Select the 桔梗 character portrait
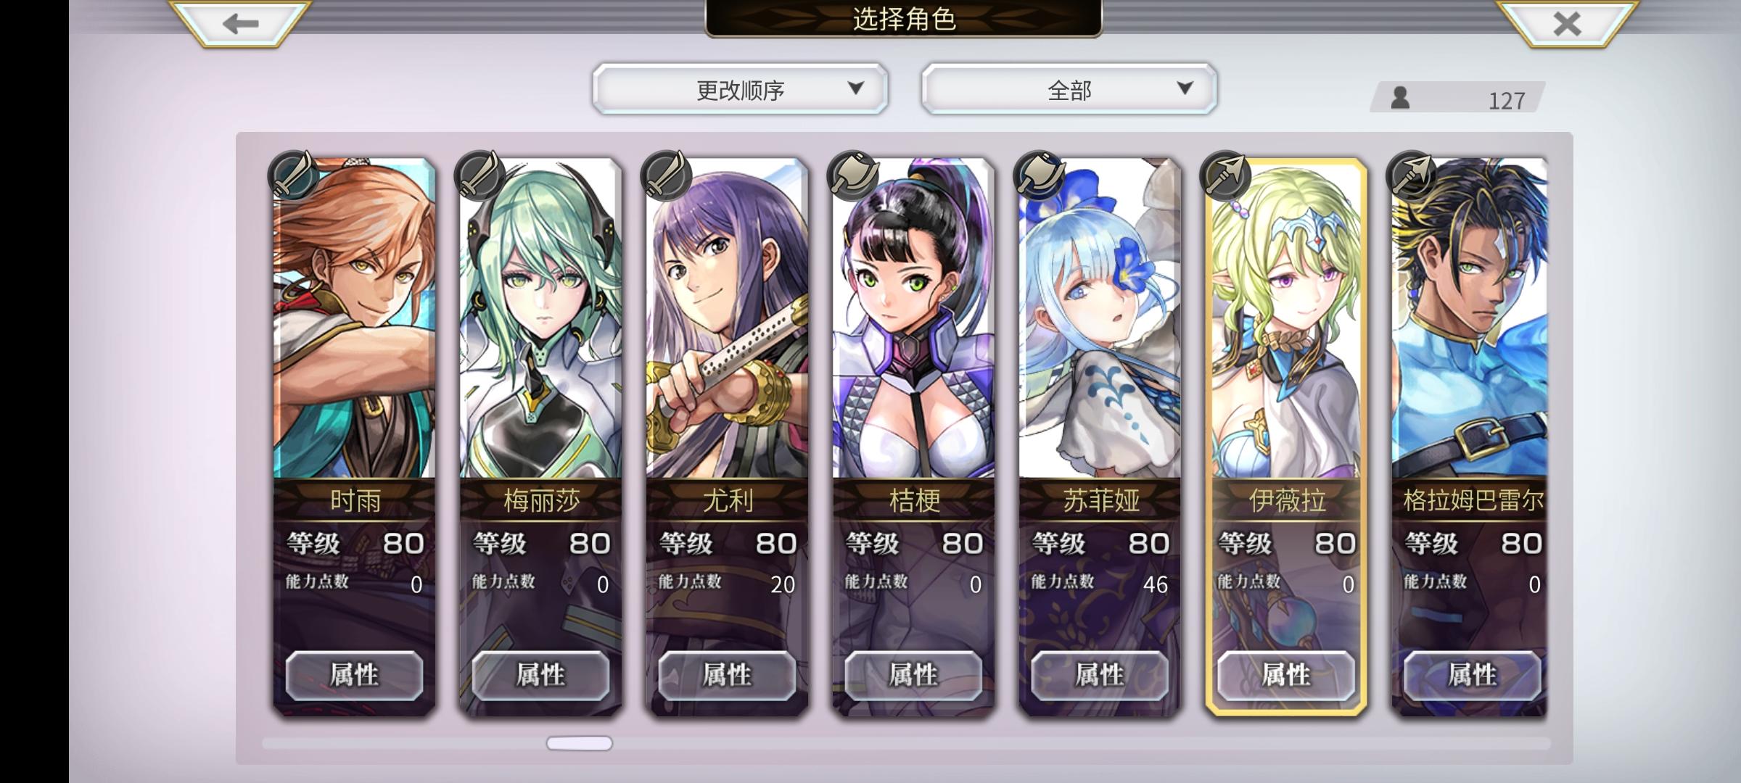This screenshot has width=1741, height=783. tap(913, 319)
